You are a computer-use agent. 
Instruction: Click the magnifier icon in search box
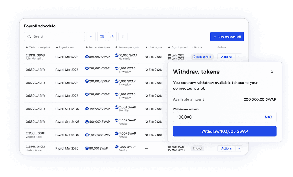point(29,36)
